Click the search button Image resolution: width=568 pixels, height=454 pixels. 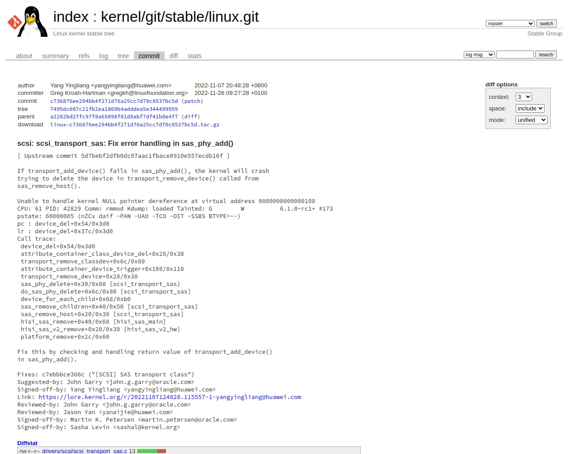tap(546, 55)
